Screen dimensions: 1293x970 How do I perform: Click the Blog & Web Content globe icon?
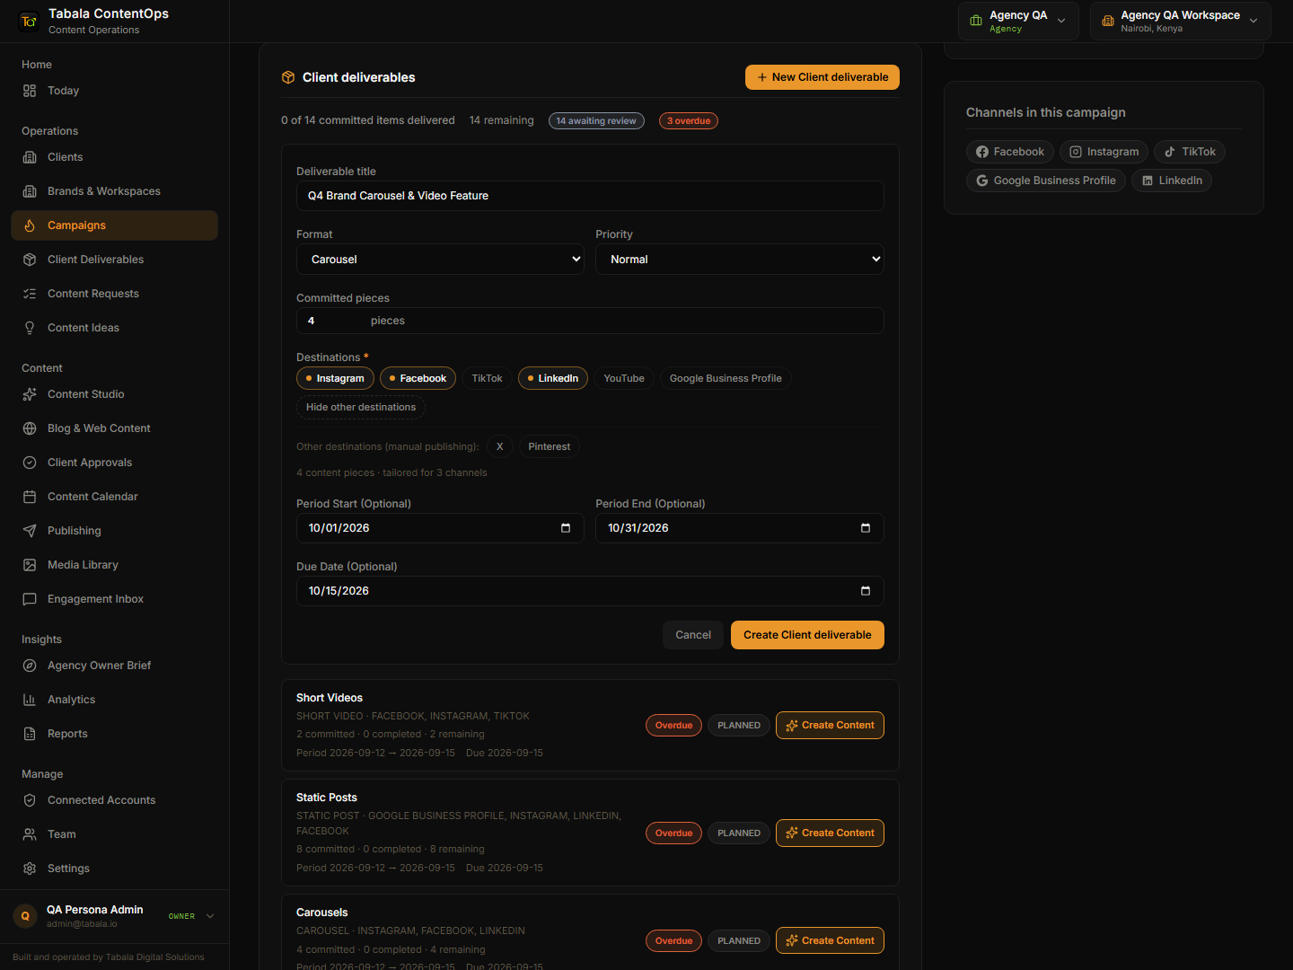tap(30, 428)
